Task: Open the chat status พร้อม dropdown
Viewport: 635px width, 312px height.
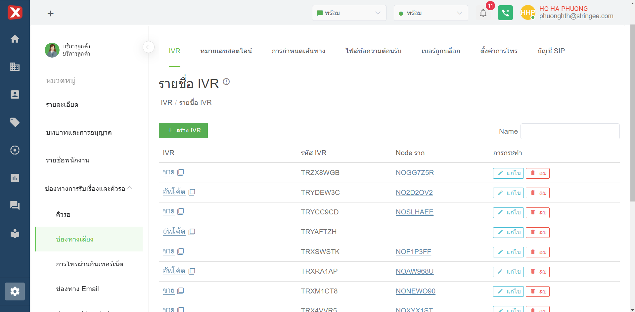Action: click(x=349, y=13)
